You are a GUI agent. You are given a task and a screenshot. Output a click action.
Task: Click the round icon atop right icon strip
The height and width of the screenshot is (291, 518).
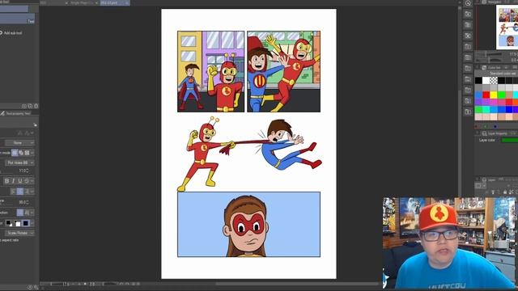click(468, 3)
